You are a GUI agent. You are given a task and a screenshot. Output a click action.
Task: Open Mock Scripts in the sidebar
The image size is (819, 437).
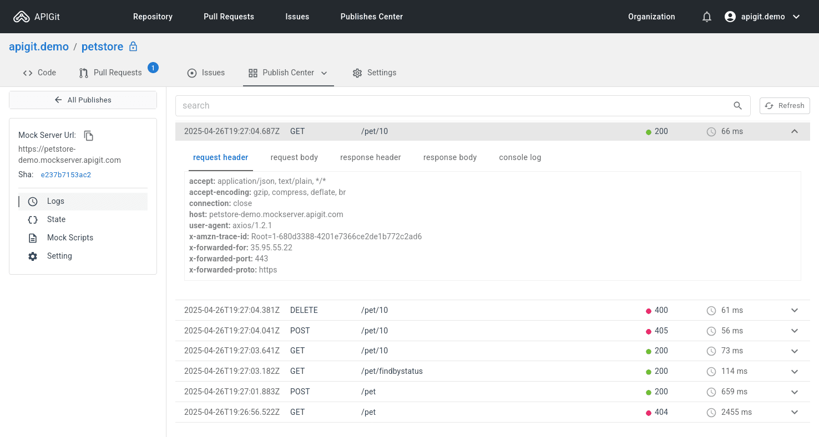coord(83,238)
